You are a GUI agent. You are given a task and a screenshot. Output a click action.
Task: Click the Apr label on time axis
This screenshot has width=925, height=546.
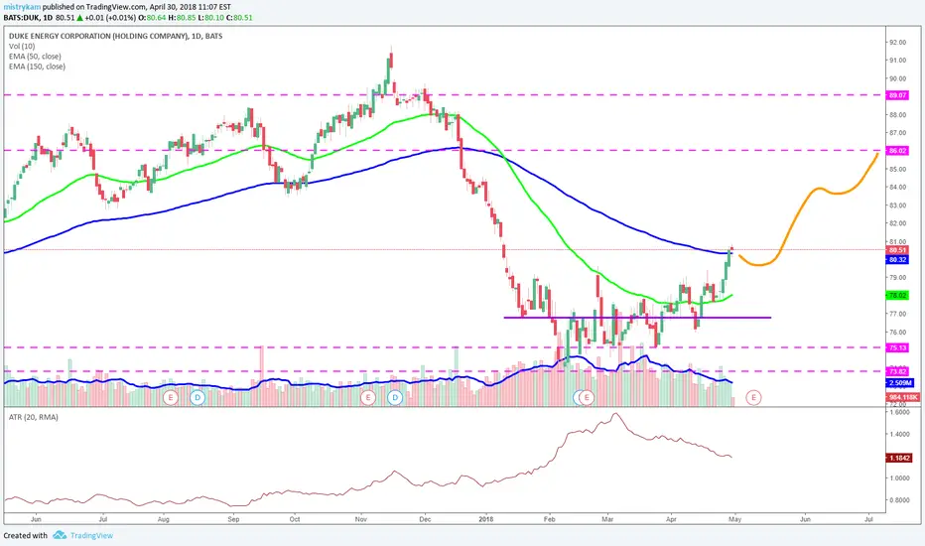671,519
